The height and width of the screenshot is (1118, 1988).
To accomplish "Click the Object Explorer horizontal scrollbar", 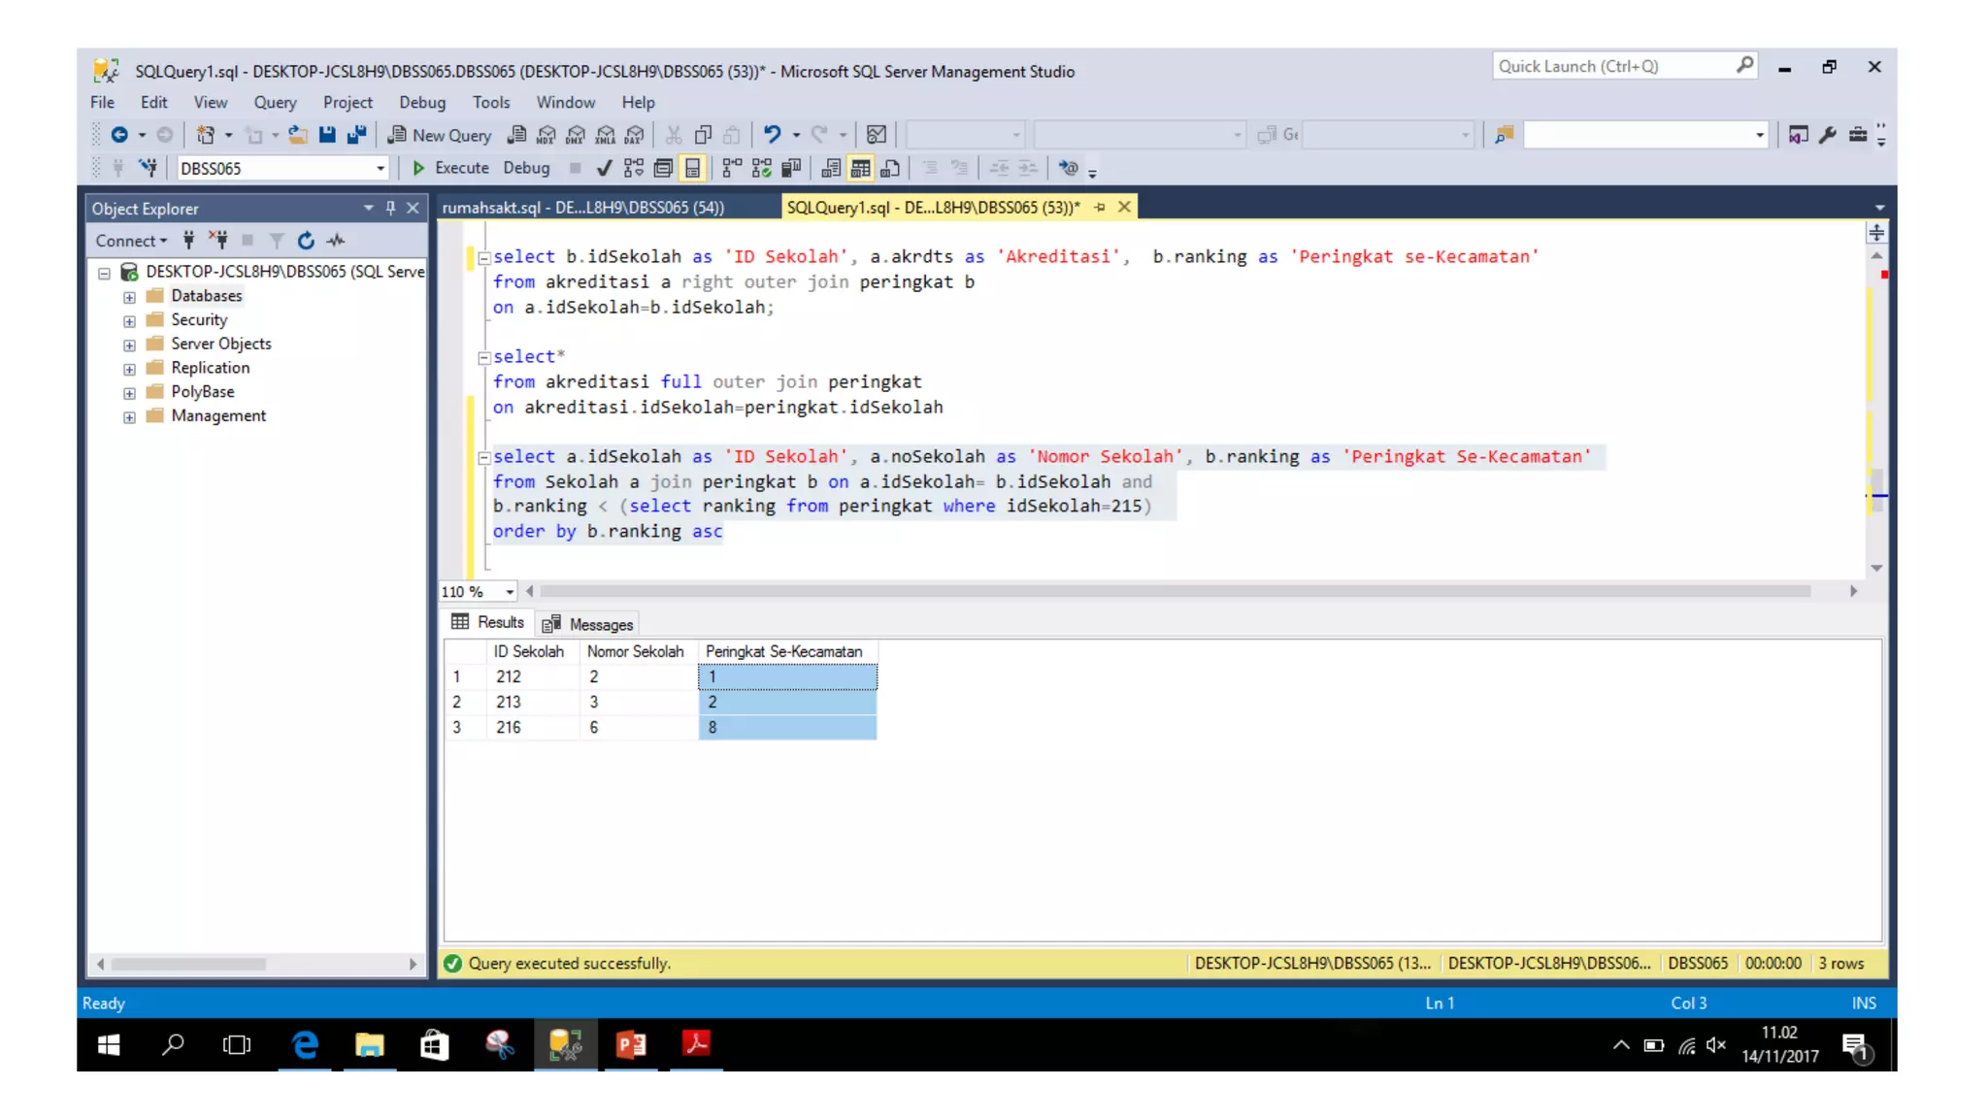I will (x=189, y=964).
